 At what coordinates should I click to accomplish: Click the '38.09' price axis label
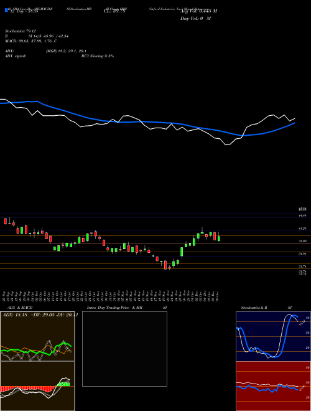click(x=302, y=241)
